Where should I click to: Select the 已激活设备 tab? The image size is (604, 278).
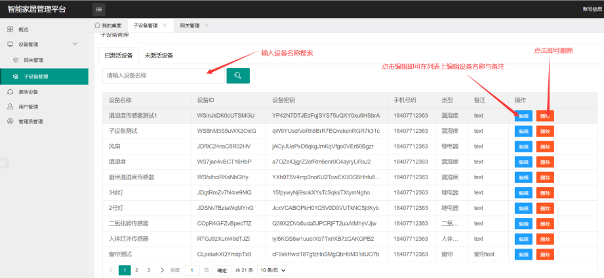pos(119,56)
